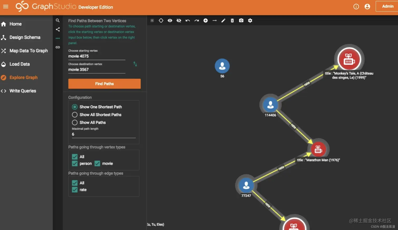The height and width of the screenshot is (230, 398).
Task: Click the show eye icon
Action: coord(170,21)
